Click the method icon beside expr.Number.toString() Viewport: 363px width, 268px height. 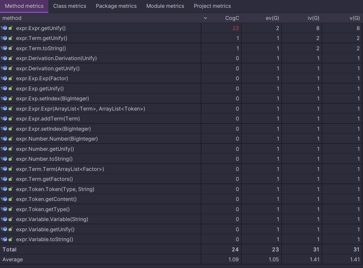[x=4, y=159]
